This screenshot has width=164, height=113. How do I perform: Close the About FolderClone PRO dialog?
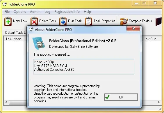133,28
